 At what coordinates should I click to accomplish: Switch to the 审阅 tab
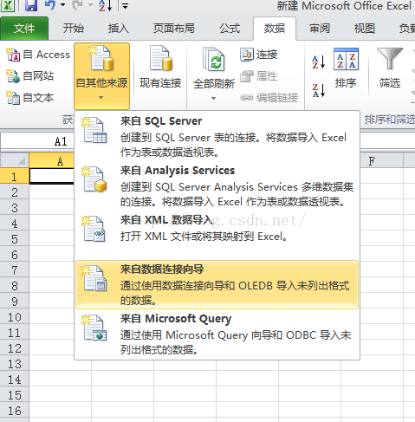point(320,29)
